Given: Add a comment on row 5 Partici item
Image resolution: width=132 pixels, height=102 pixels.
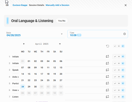Looking at the screenshot, I should (108, 83).
